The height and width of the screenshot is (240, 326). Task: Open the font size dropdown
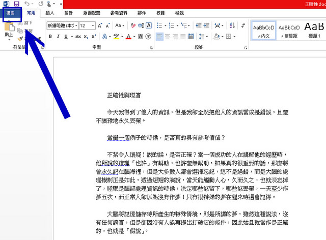93,25
